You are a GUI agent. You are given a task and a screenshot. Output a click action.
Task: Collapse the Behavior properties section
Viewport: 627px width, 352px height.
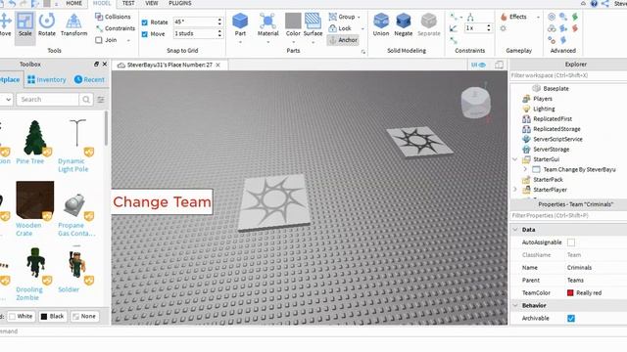[515, 305]
